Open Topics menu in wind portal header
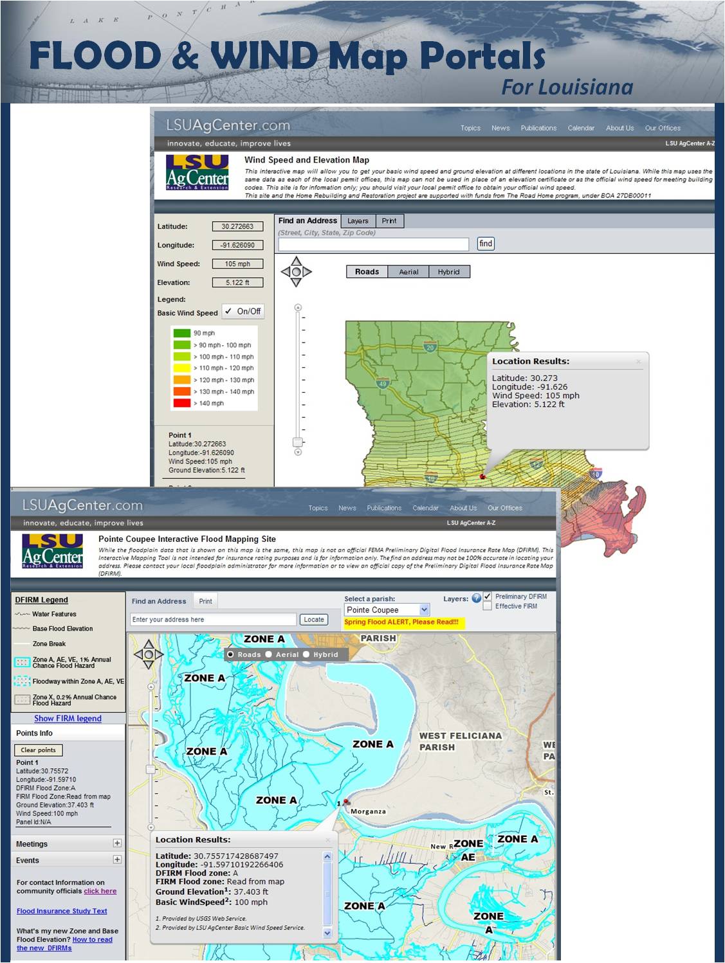The height and width of the screenshot is (963, 725). point(470,128)
